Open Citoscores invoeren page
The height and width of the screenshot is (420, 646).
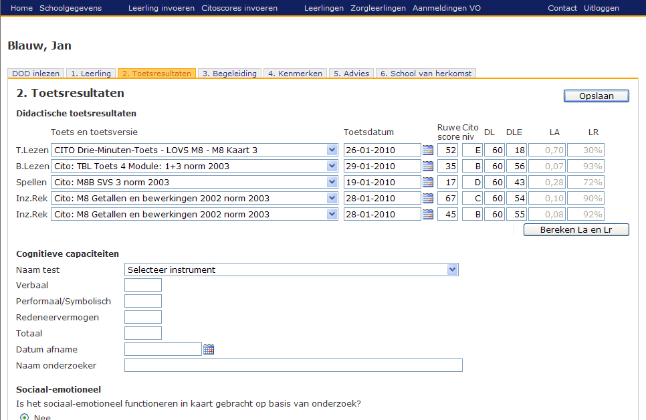coord(239,8)
